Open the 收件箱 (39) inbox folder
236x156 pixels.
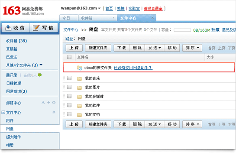16,41
